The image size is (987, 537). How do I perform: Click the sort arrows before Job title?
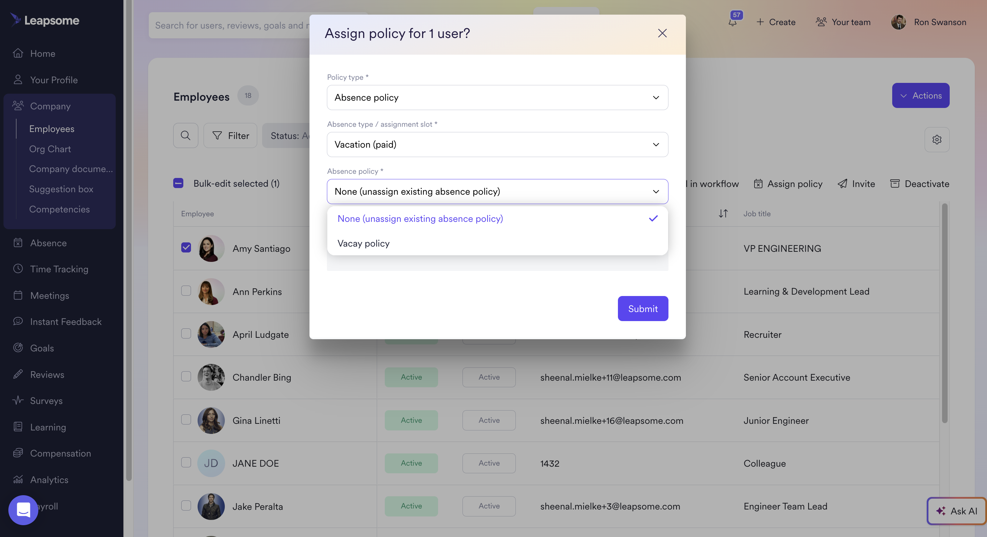point(723,213)
